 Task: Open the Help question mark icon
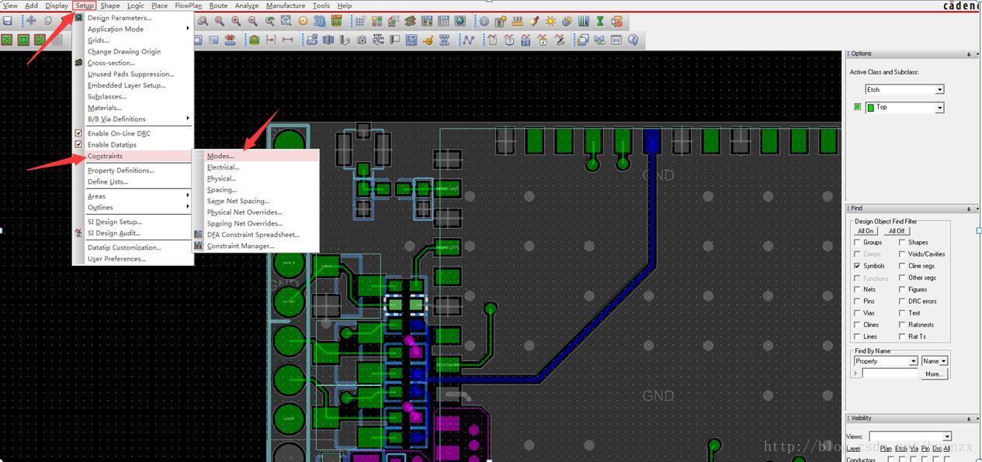(x=633, y=40)
